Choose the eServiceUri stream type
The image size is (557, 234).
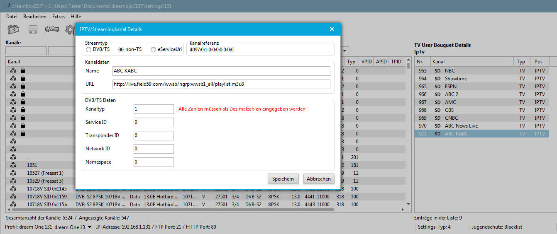(x=154, y=49)
